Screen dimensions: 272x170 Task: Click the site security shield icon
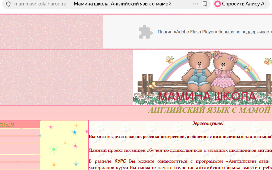click(x=8, y=4)
